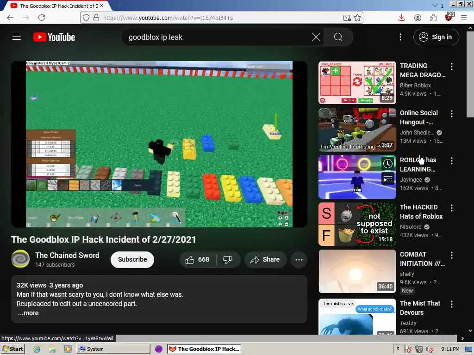Open The Chained Sword channel avatar
This screenshot has width=474, height=355.
[x=20, y=259]
